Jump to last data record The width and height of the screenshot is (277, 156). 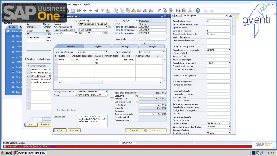[96, 11]
